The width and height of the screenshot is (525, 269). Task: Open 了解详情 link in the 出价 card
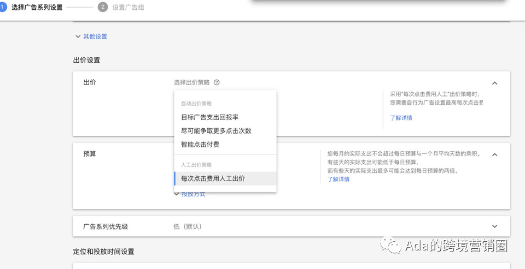pos(401,117)
